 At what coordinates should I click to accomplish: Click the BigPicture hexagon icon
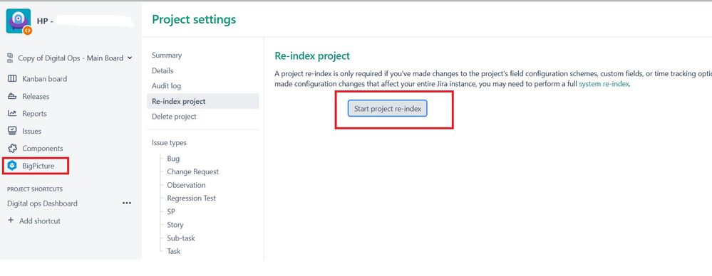(x=12, y=166)
